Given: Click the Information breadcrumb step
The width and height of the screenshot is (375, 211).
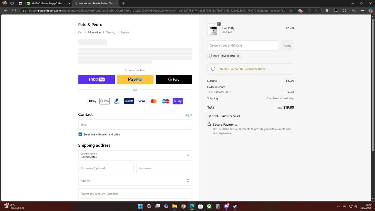Looking at the screenshot, I should (94, 32).
